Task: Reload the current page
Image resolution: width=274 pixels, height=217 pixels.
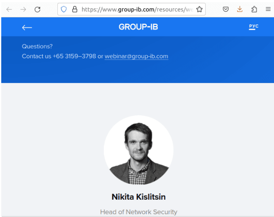Action: click(37, 9)
